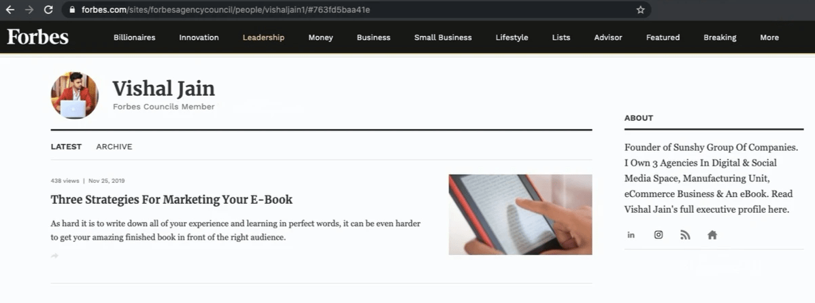Expand the More navigation menu

[x=769, y=37]
